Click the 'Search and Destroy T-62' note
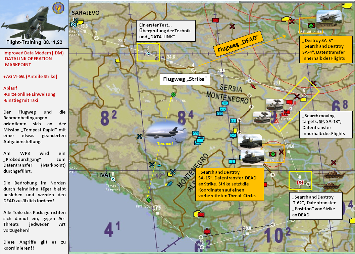 click(316, 206)
